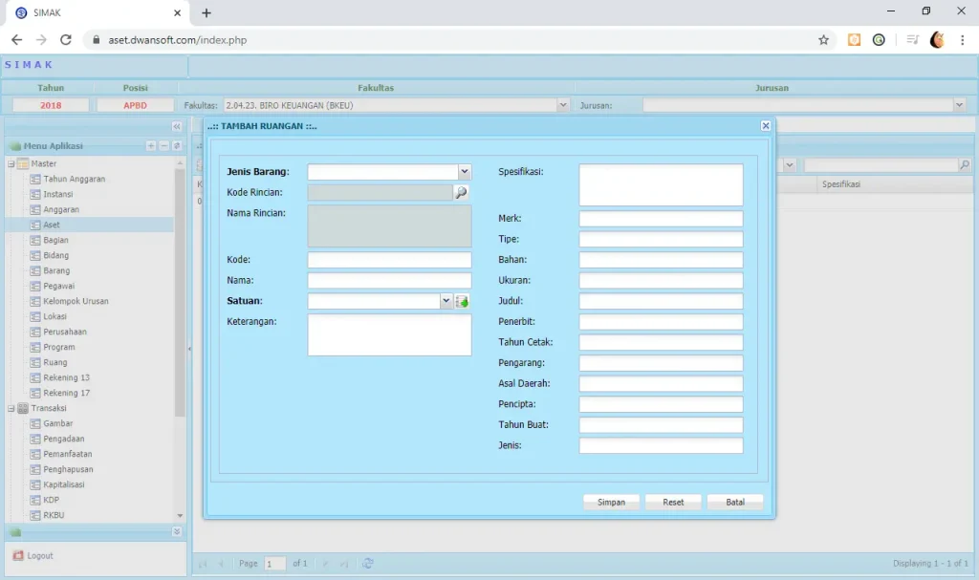Open the Jurusan dropdown
This screenshot has height=580, width=979.
tap(959, 105)
